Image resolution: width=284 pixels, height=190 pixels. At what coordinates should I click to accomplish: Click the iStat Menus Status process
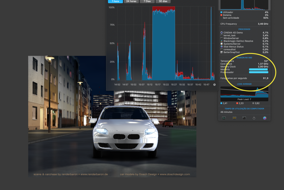coord(235,47)
